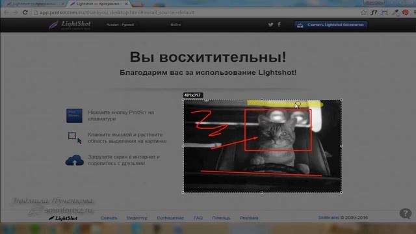
Task: Click the 'Нажмите кнопку PrntScr на клавиатуре' text
Action: [121, 116]
